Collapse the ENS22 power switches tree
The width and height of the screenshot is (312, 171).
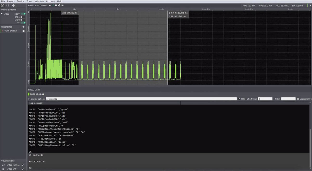click(2, 14)
